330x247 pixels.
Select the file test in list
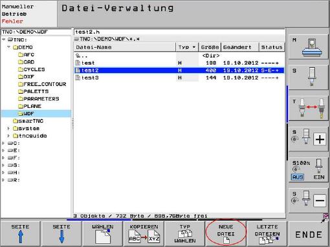179,63
